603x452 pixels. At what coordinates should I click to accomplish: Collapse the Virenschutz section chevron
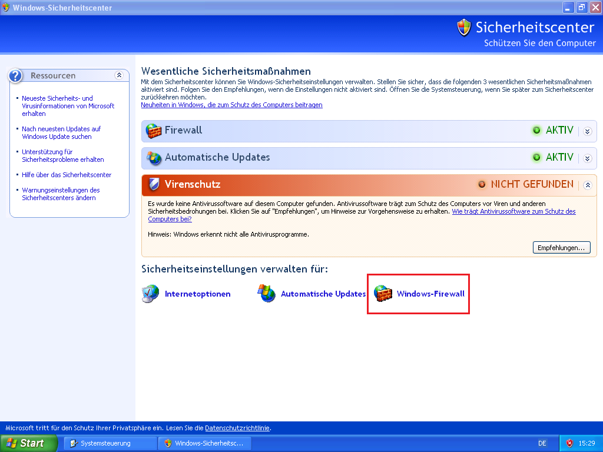coord(587,185)
